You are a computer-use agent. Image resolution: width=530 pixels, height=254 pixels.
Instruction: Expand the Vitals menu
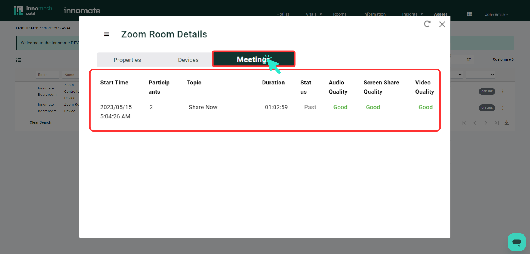(x=314, y=14)
